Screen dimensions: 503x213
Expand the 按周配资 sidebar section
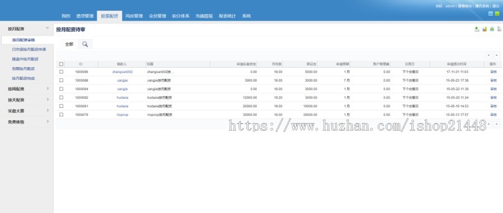48,88
